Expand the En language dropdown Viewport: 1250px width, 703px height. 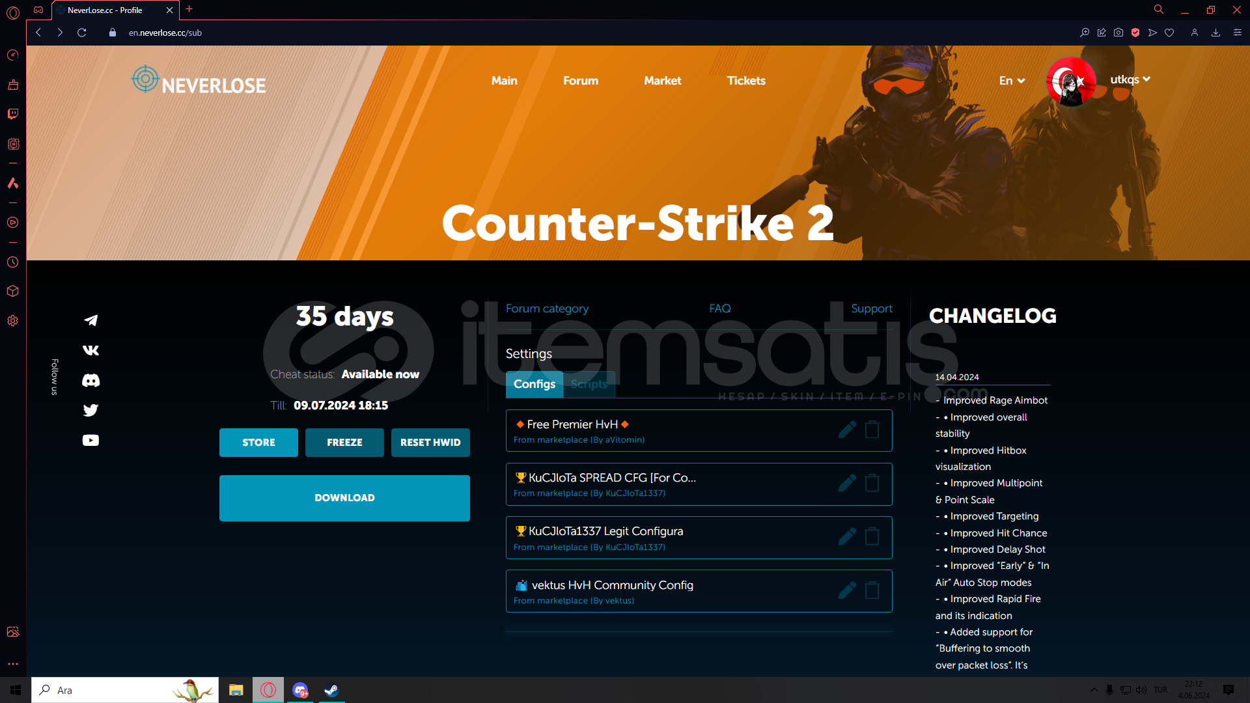[x=1012, y=81]
